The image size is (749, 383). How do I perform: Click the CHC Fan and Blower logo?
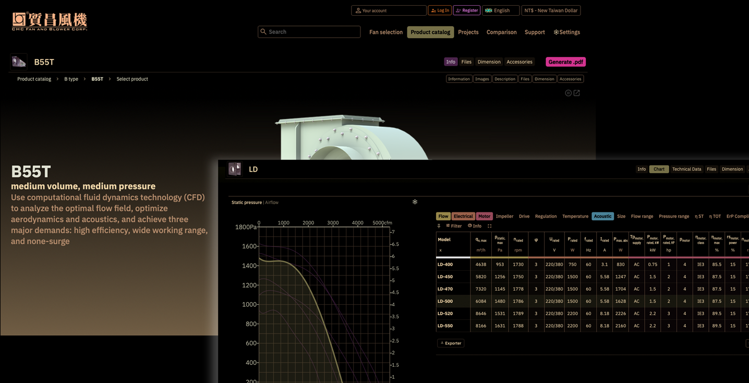click(x=50, y=21)
